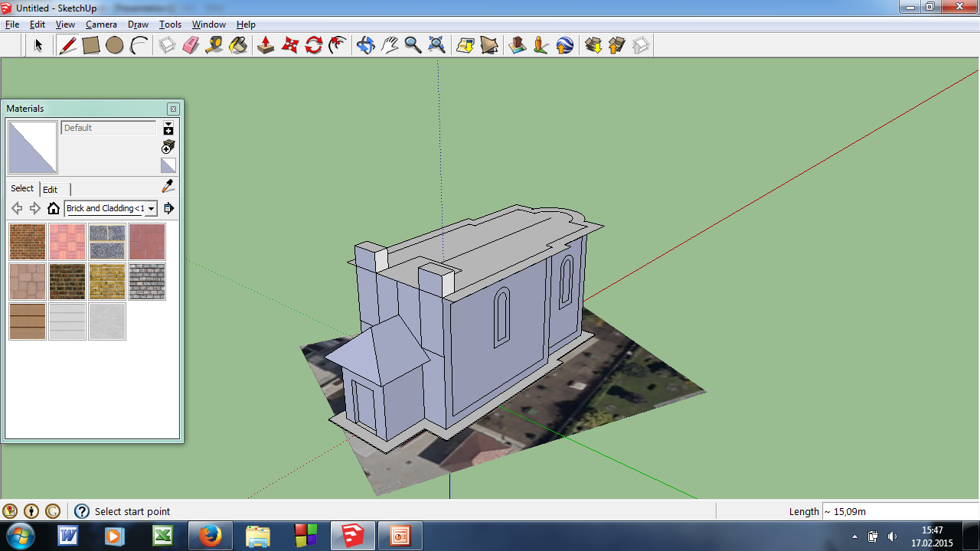Choose the Eraser tool
The width and height of the screenshot is (980, 551).
click(191, 46)
